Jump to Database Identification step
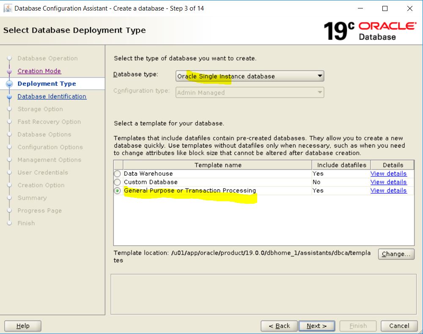Viewport: 423px width, 334px height. (x=52, y=96)
